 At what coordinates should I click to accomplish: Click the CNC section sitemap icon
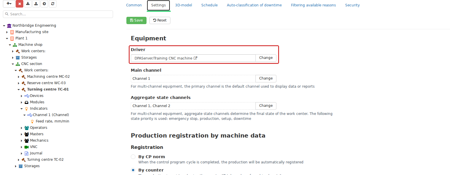18,64
